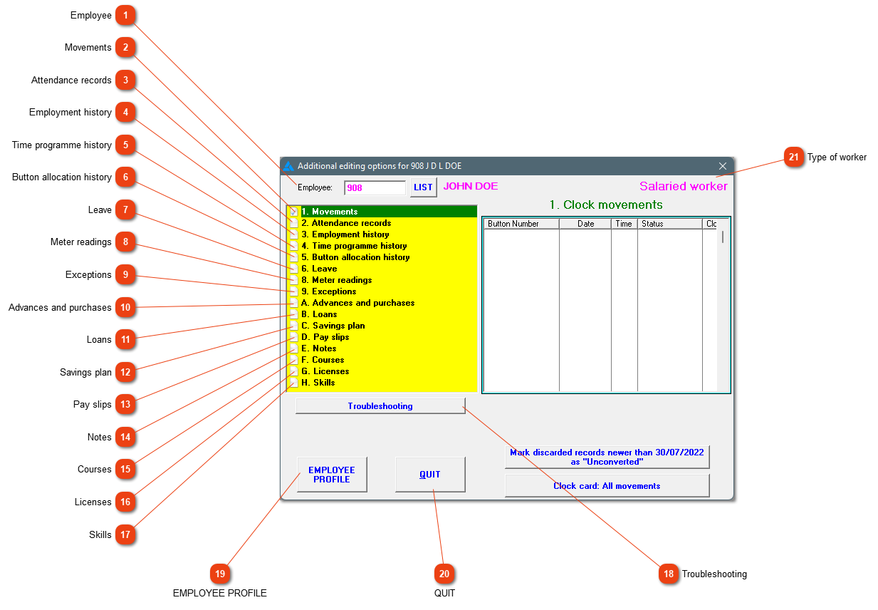Click the LIST button beside the employee number
This screenshot has width=878, height=610.
[x=424, y=187]
